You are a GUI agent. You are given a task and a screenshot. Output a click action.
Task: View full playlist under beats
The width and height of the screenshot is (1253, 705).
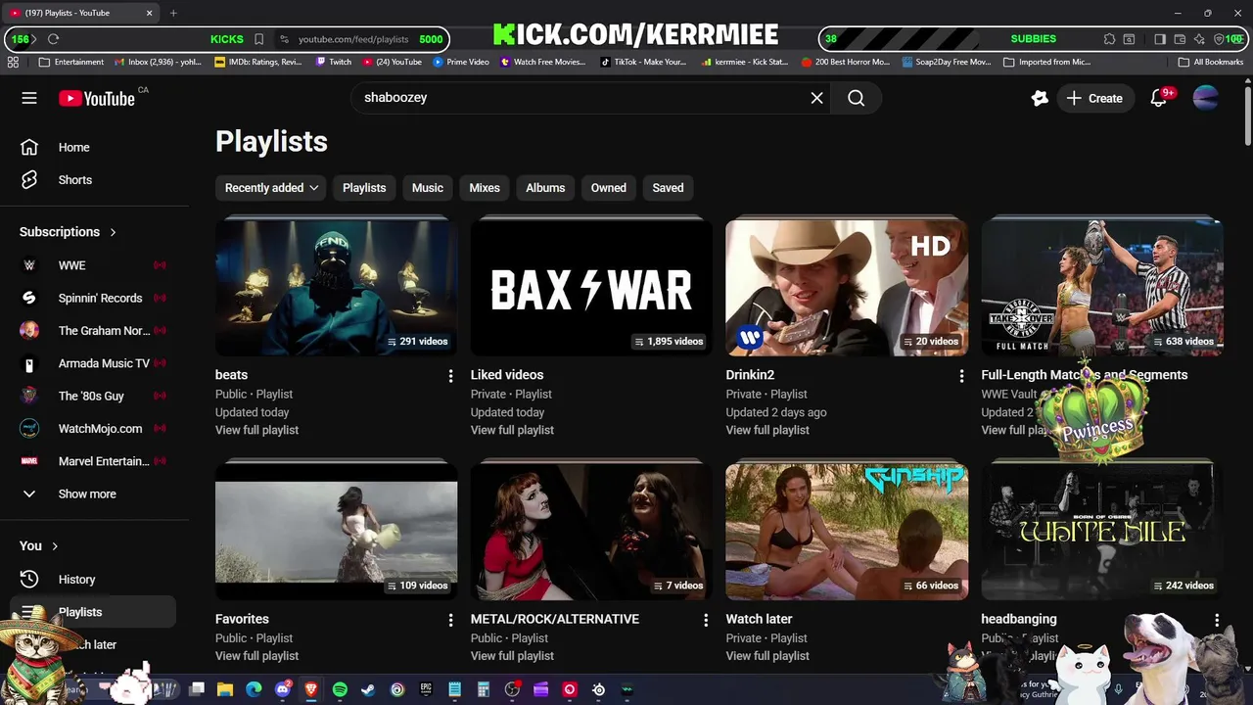[x=256, y=430]
